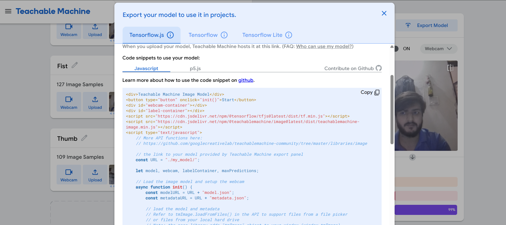Switch to the p5.js code snippet tab
This screenshot has height=225, width=506.
(x=195, y=68)
